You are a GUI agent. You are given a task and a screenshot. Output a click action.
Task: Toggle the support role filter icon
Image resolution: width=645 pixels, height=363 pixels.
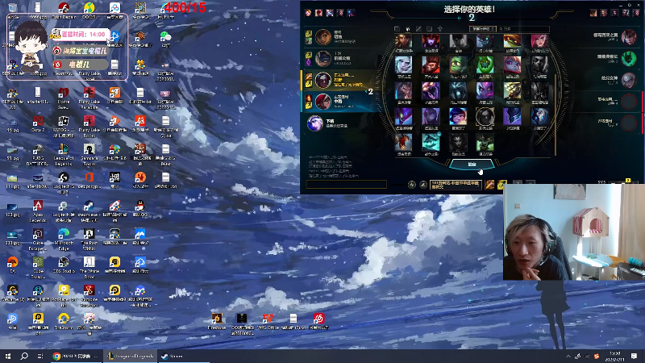[x=439, y=29]
